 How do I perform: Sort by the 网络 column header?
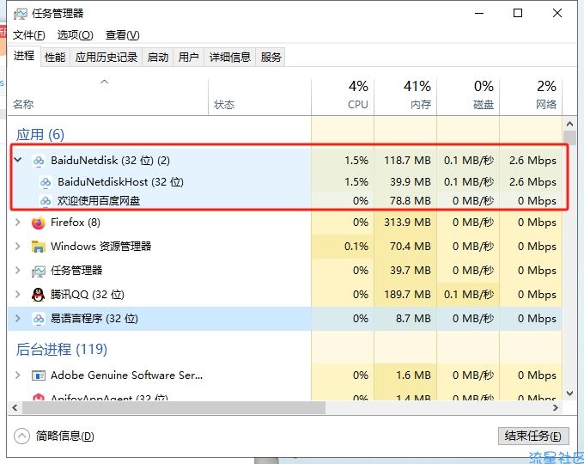531,97
